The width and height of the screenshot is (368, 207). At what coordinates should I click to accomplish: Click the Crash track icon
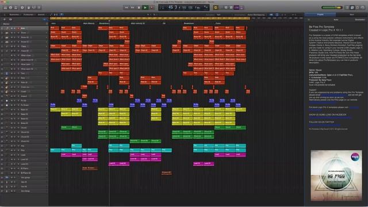click(x=6, y=91)
